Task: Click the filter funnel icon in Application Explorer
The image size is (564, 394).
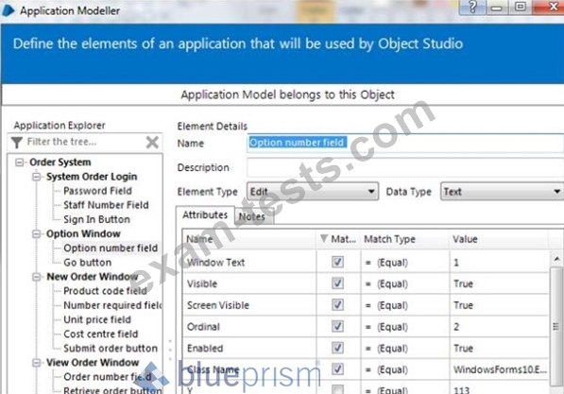Action: pos(17,143)
